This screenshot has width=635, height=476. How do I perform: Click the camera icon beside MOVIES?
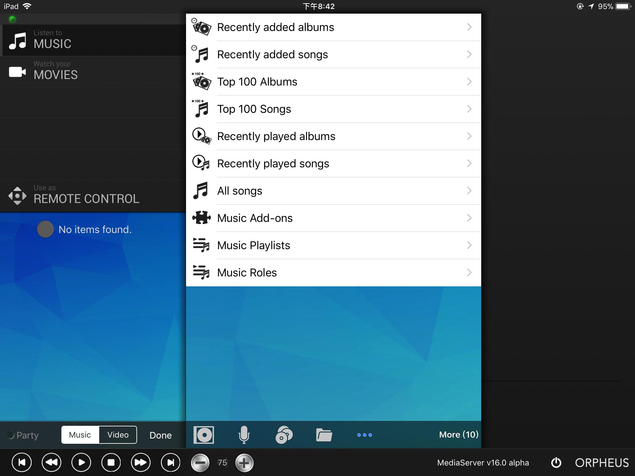click(x=17, y=72)
